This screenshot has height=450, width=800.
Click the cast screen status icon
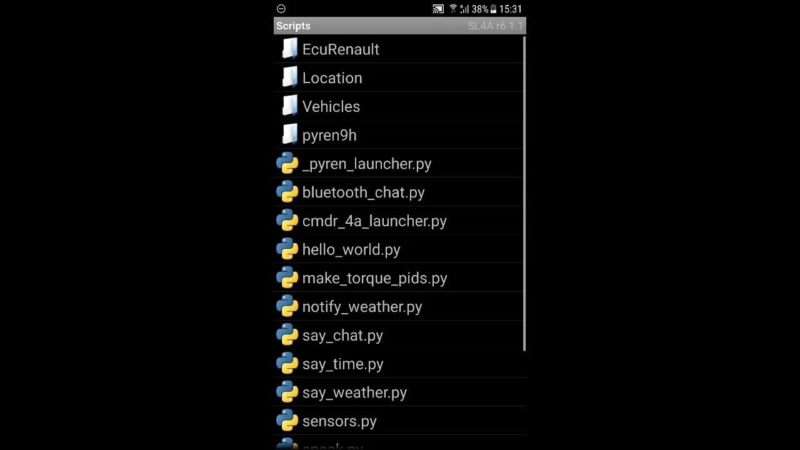click(438, 9)
